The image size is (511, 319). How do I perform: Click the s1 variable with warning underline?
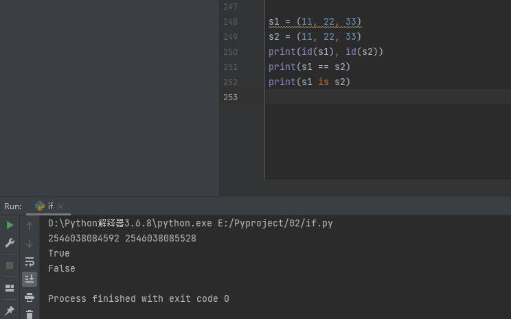(x=274, y=22)
